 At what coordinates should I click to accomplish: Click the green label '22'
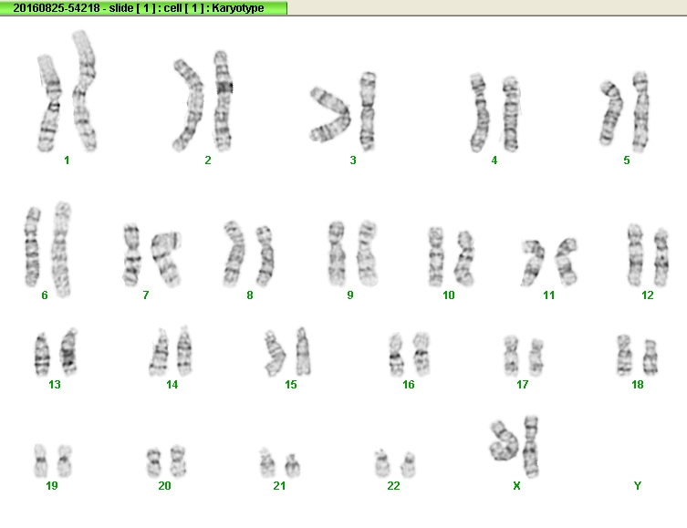(393, 485)
